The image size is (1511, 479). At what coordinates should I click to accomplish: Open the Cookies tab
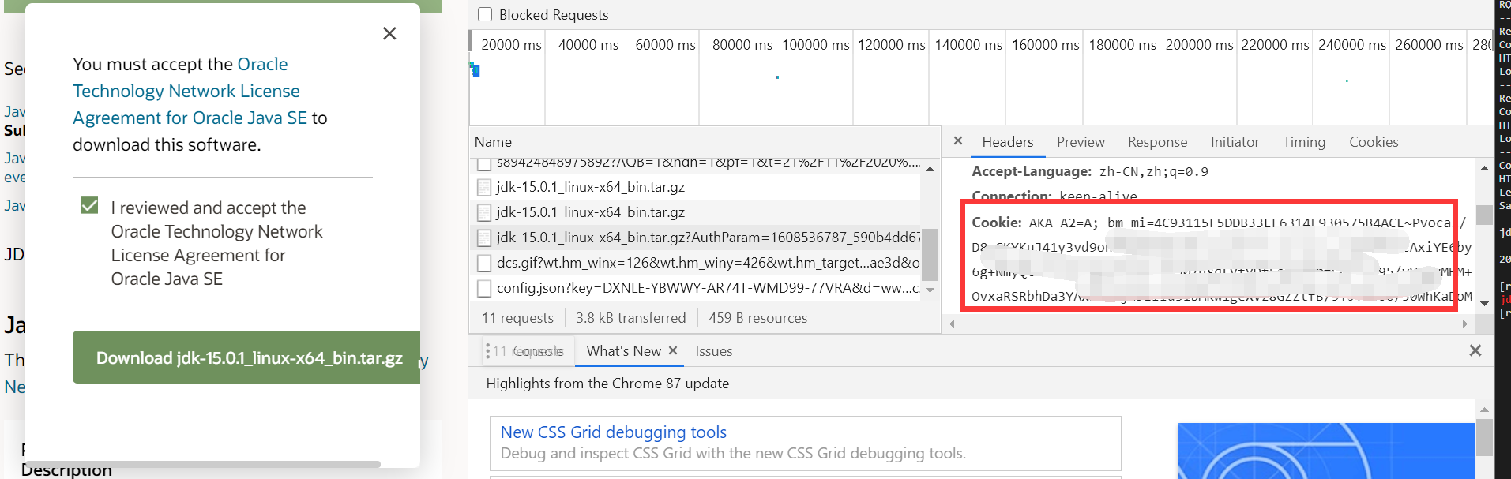(x=1374, y=142)
